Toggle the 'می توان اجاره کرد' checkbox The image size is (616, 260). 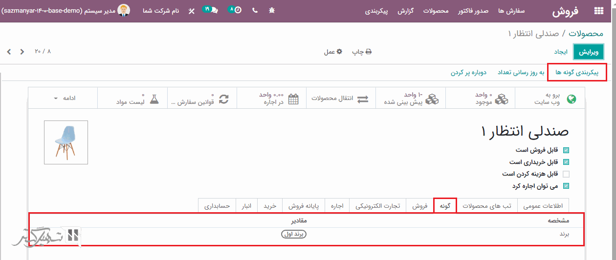[x=566, y=186]
